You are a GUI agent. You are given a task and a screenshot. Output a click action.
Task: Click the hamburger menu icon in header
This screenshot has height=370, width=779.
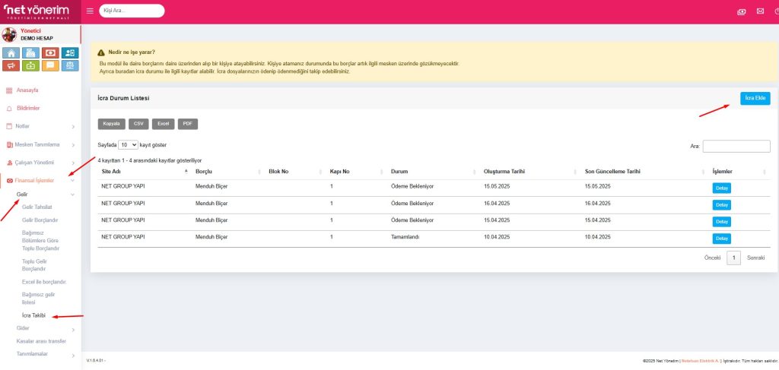click(x=90, y=11)
